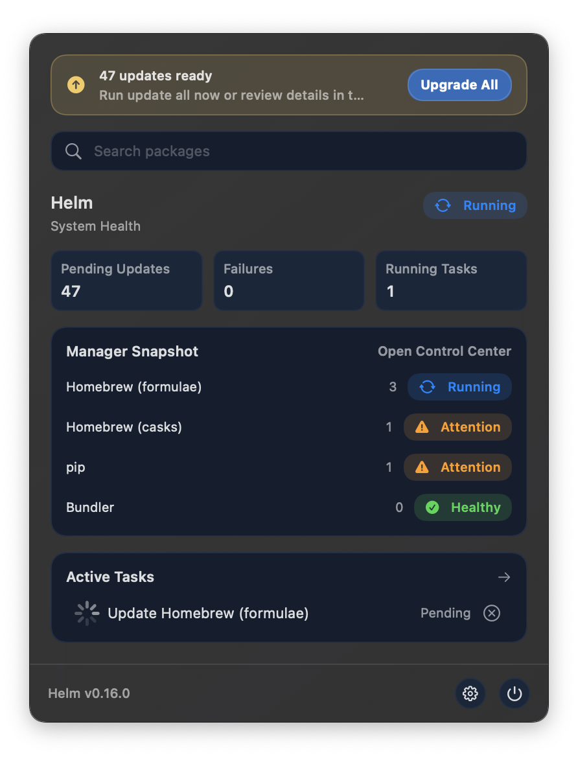Viewport: 578px width, 766px height.
Task: Open Control Center
Action: [x=445, y=351]
